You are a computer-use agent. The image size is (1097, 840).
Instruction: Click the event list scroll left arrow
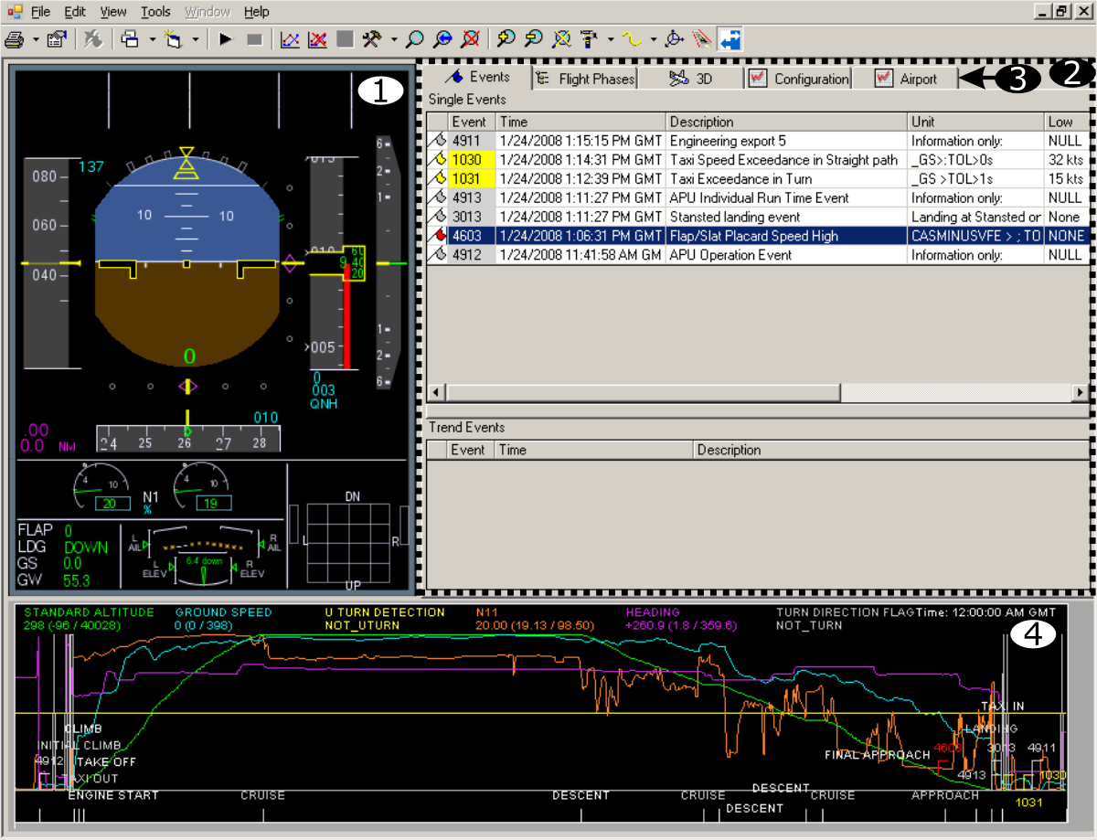(436, 392)
